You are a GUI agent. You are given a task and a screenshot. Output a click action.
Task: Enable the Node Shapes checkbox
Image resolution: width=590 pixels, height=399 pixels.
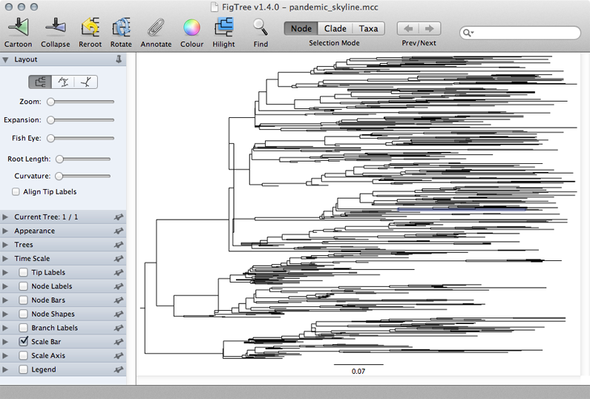pos(23,314)
